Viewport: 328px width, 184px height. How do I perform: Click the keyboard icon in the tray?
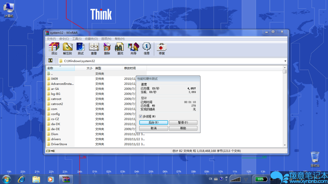click(x=216, y=179)
